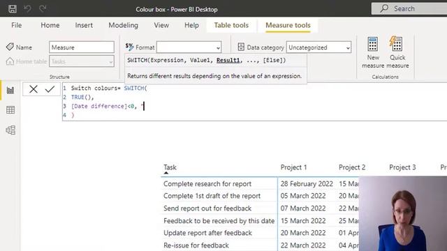Open the Data category dropdown
Screen dimensions: 447x251
348,48
